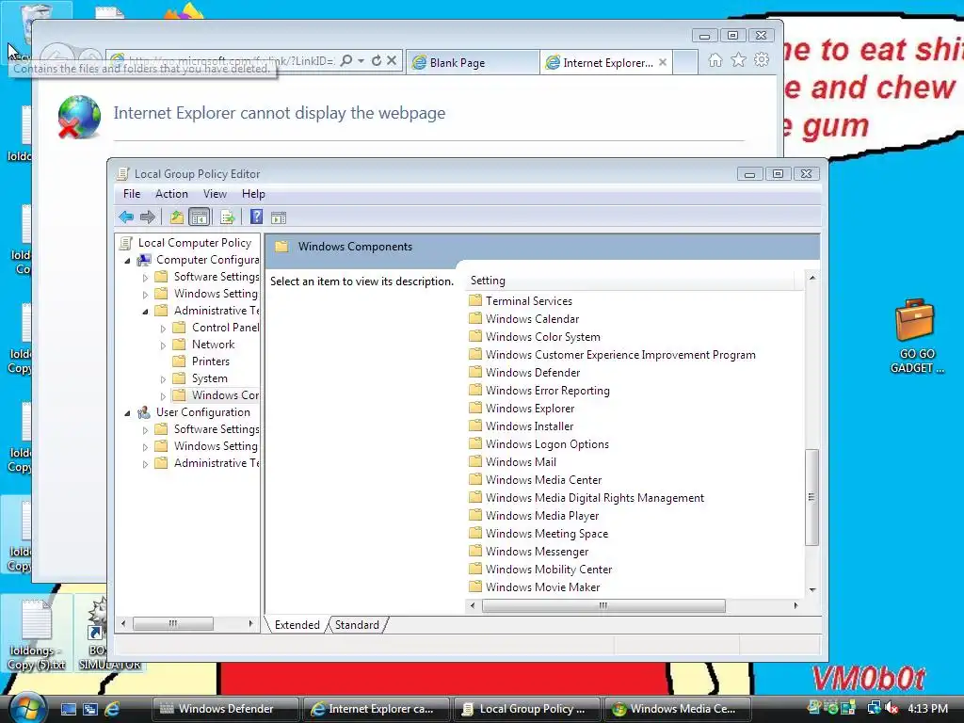Click search magnifier in Internet Explorer address bar
964x723 pixels.
click(x=346, y=60)
